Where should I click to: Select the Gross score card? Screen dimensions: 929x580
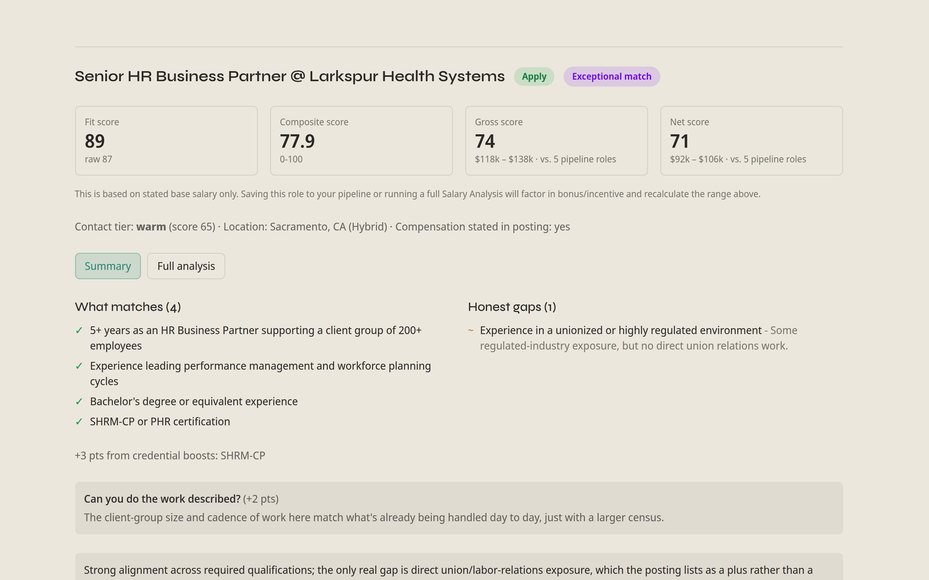556,141
